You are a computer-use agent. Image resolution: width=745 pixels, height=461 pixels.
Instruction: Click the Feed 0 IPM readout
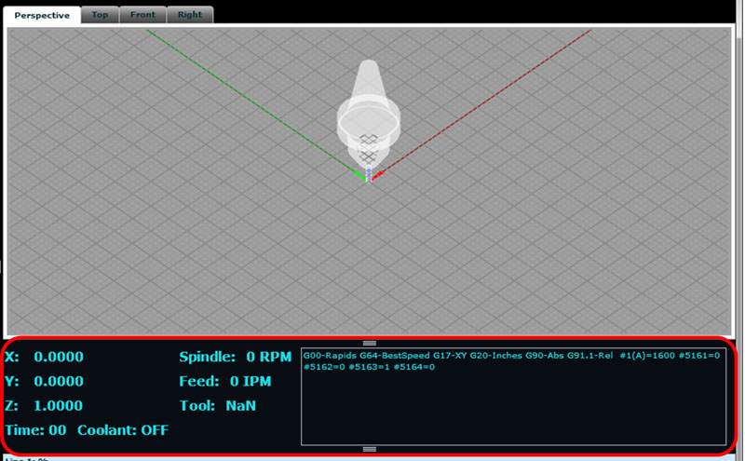(225, 381)
